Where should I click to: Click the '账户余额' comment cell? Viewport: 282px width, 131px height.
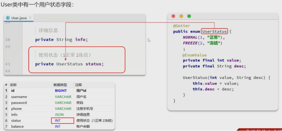[83, 127]
